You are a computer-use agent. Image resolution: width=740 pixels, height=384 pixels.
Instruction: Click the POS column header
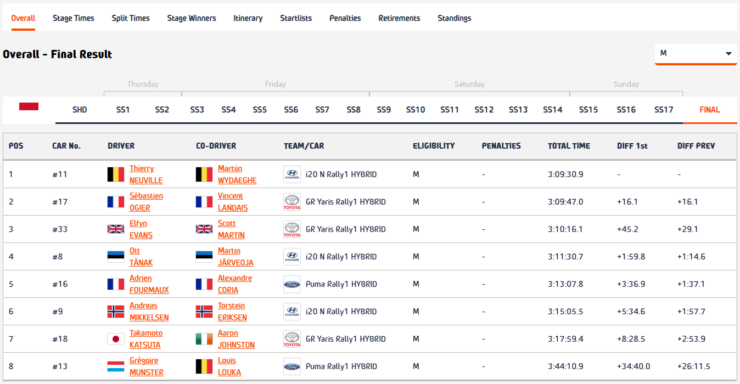[x=16, y=146]
